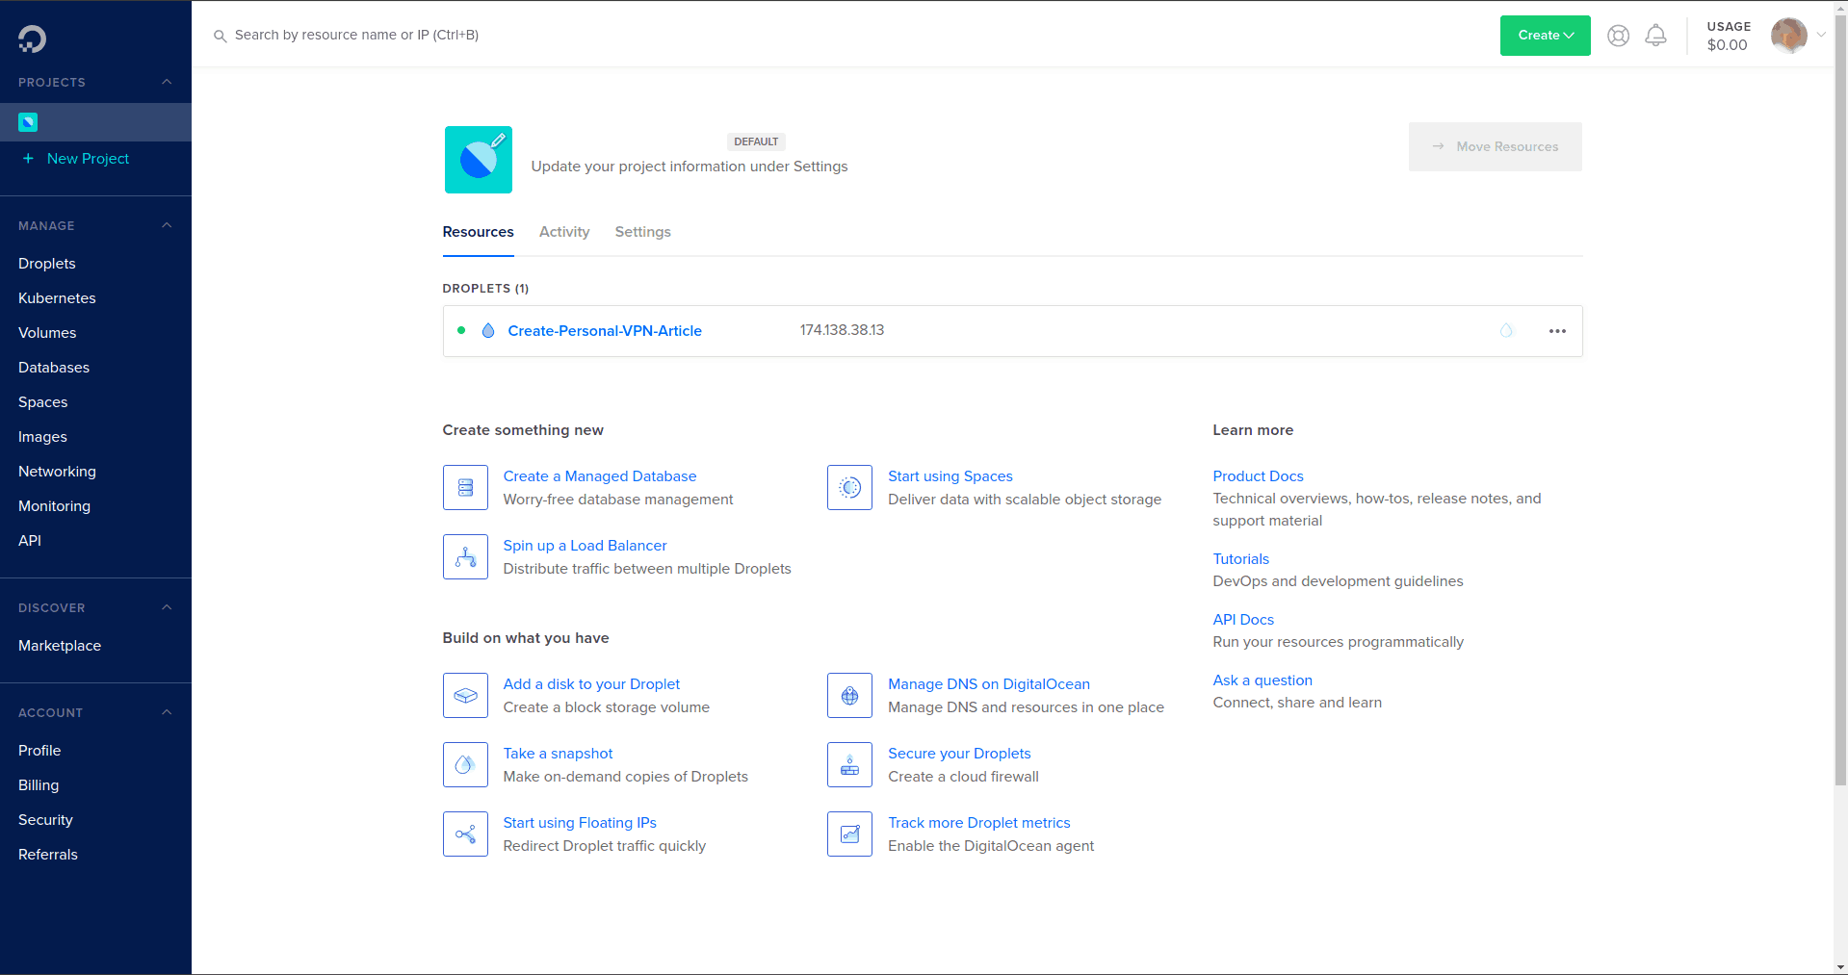Click the Create a Managed Database link
Viewport: 1848px width, 975px height.
(x=599, y=476)
